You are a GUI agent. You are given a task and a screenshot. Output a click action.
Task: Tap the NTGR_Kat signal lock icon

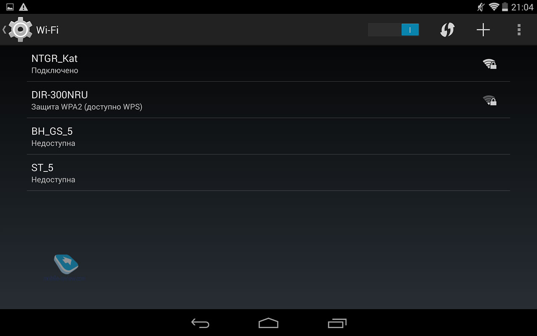(490, 64)
